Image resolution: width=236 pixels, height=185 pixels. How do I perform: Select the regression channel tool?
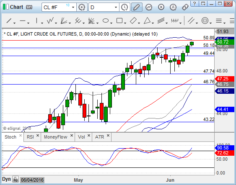pos(161,21)
